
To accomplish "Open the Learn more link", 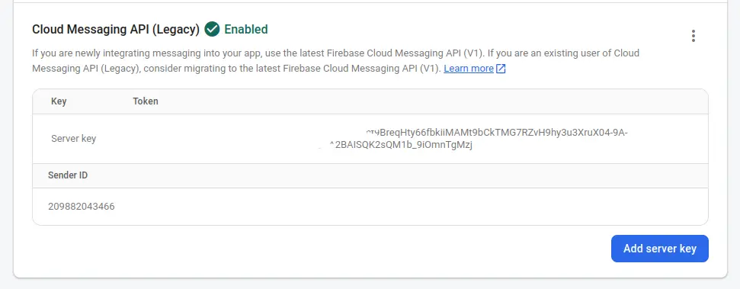I will click(469, 69).
